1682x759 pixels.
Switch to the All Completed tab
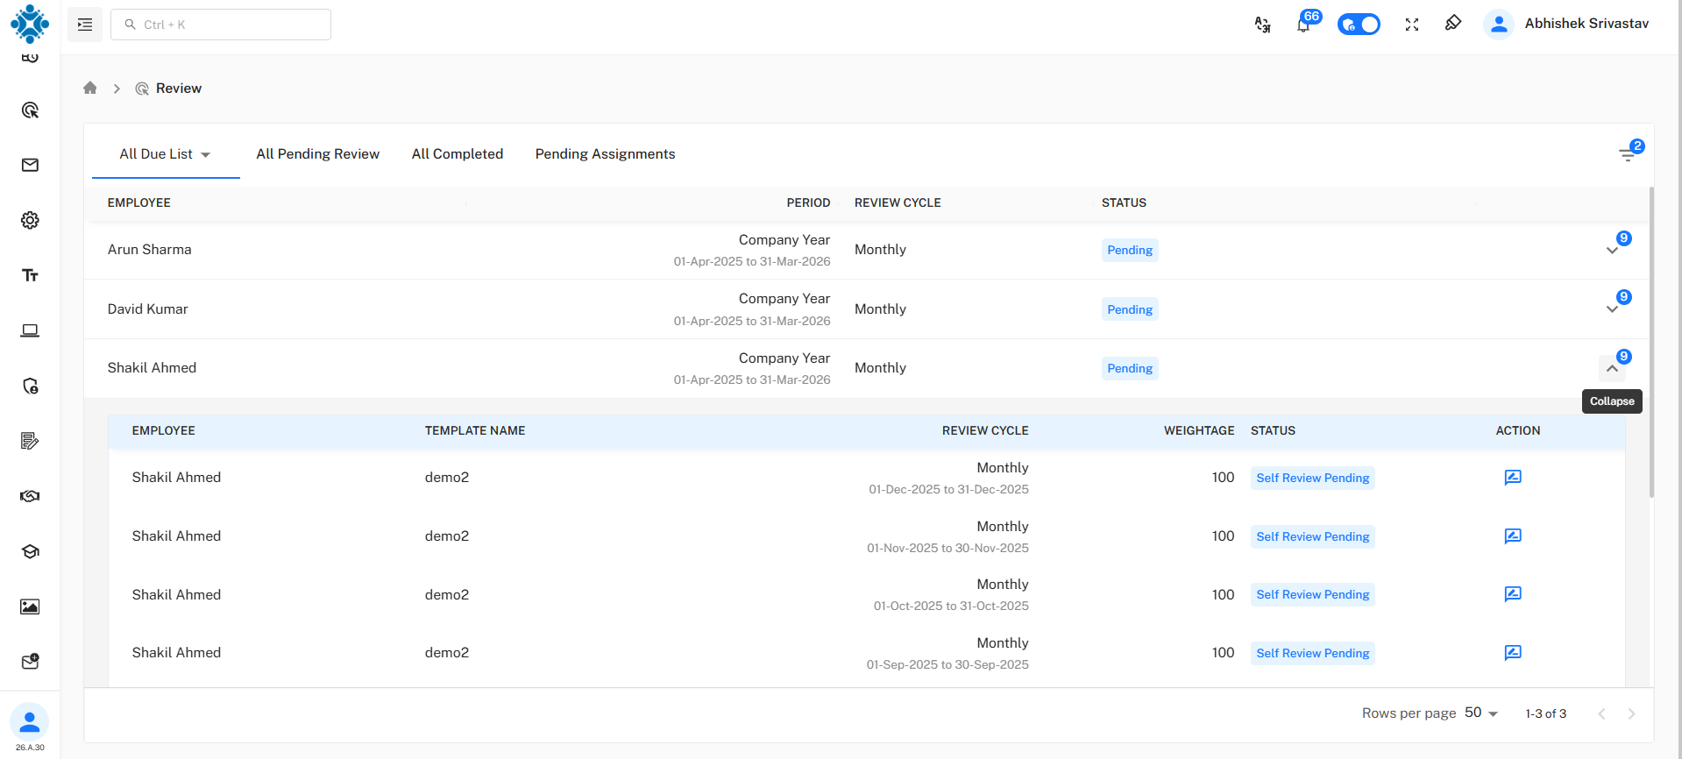tap(457, 154)
